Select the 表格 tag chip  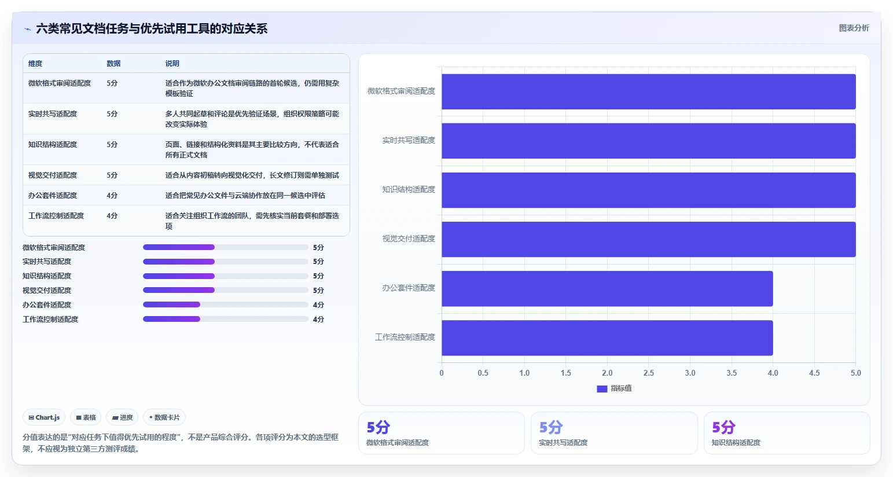tap(86, 417)
